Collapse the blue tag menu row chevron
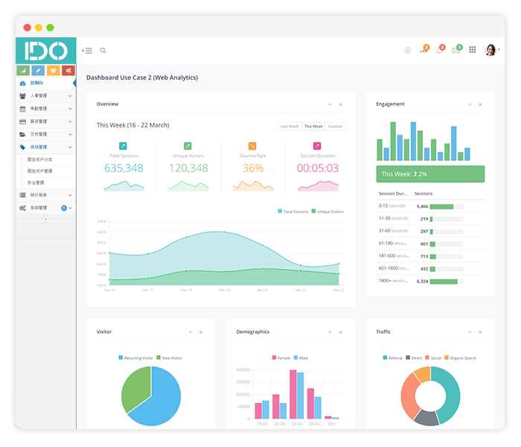The image size is (521, 447). (70, 147)
